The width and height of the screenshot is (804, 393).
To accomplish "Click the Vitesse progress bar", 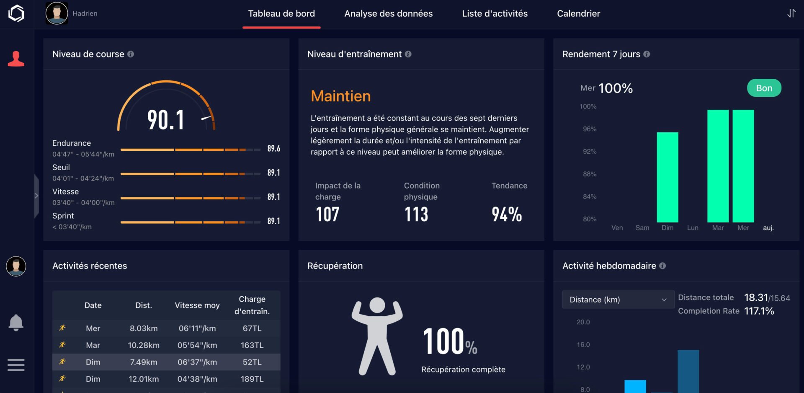I will click(191, 198).
